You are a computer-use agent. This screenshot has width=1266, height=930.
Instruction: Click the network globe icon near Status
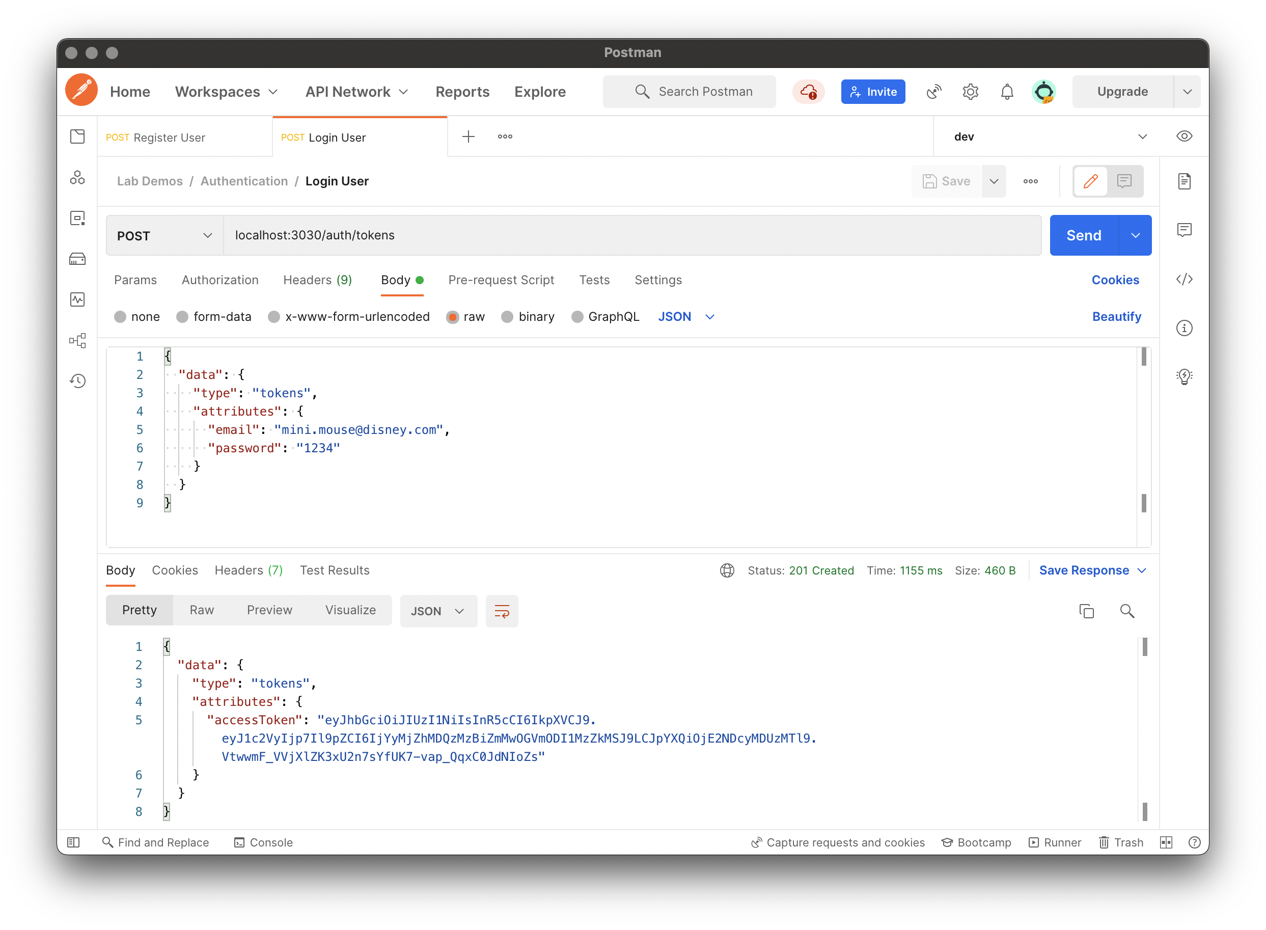(727, 571)
